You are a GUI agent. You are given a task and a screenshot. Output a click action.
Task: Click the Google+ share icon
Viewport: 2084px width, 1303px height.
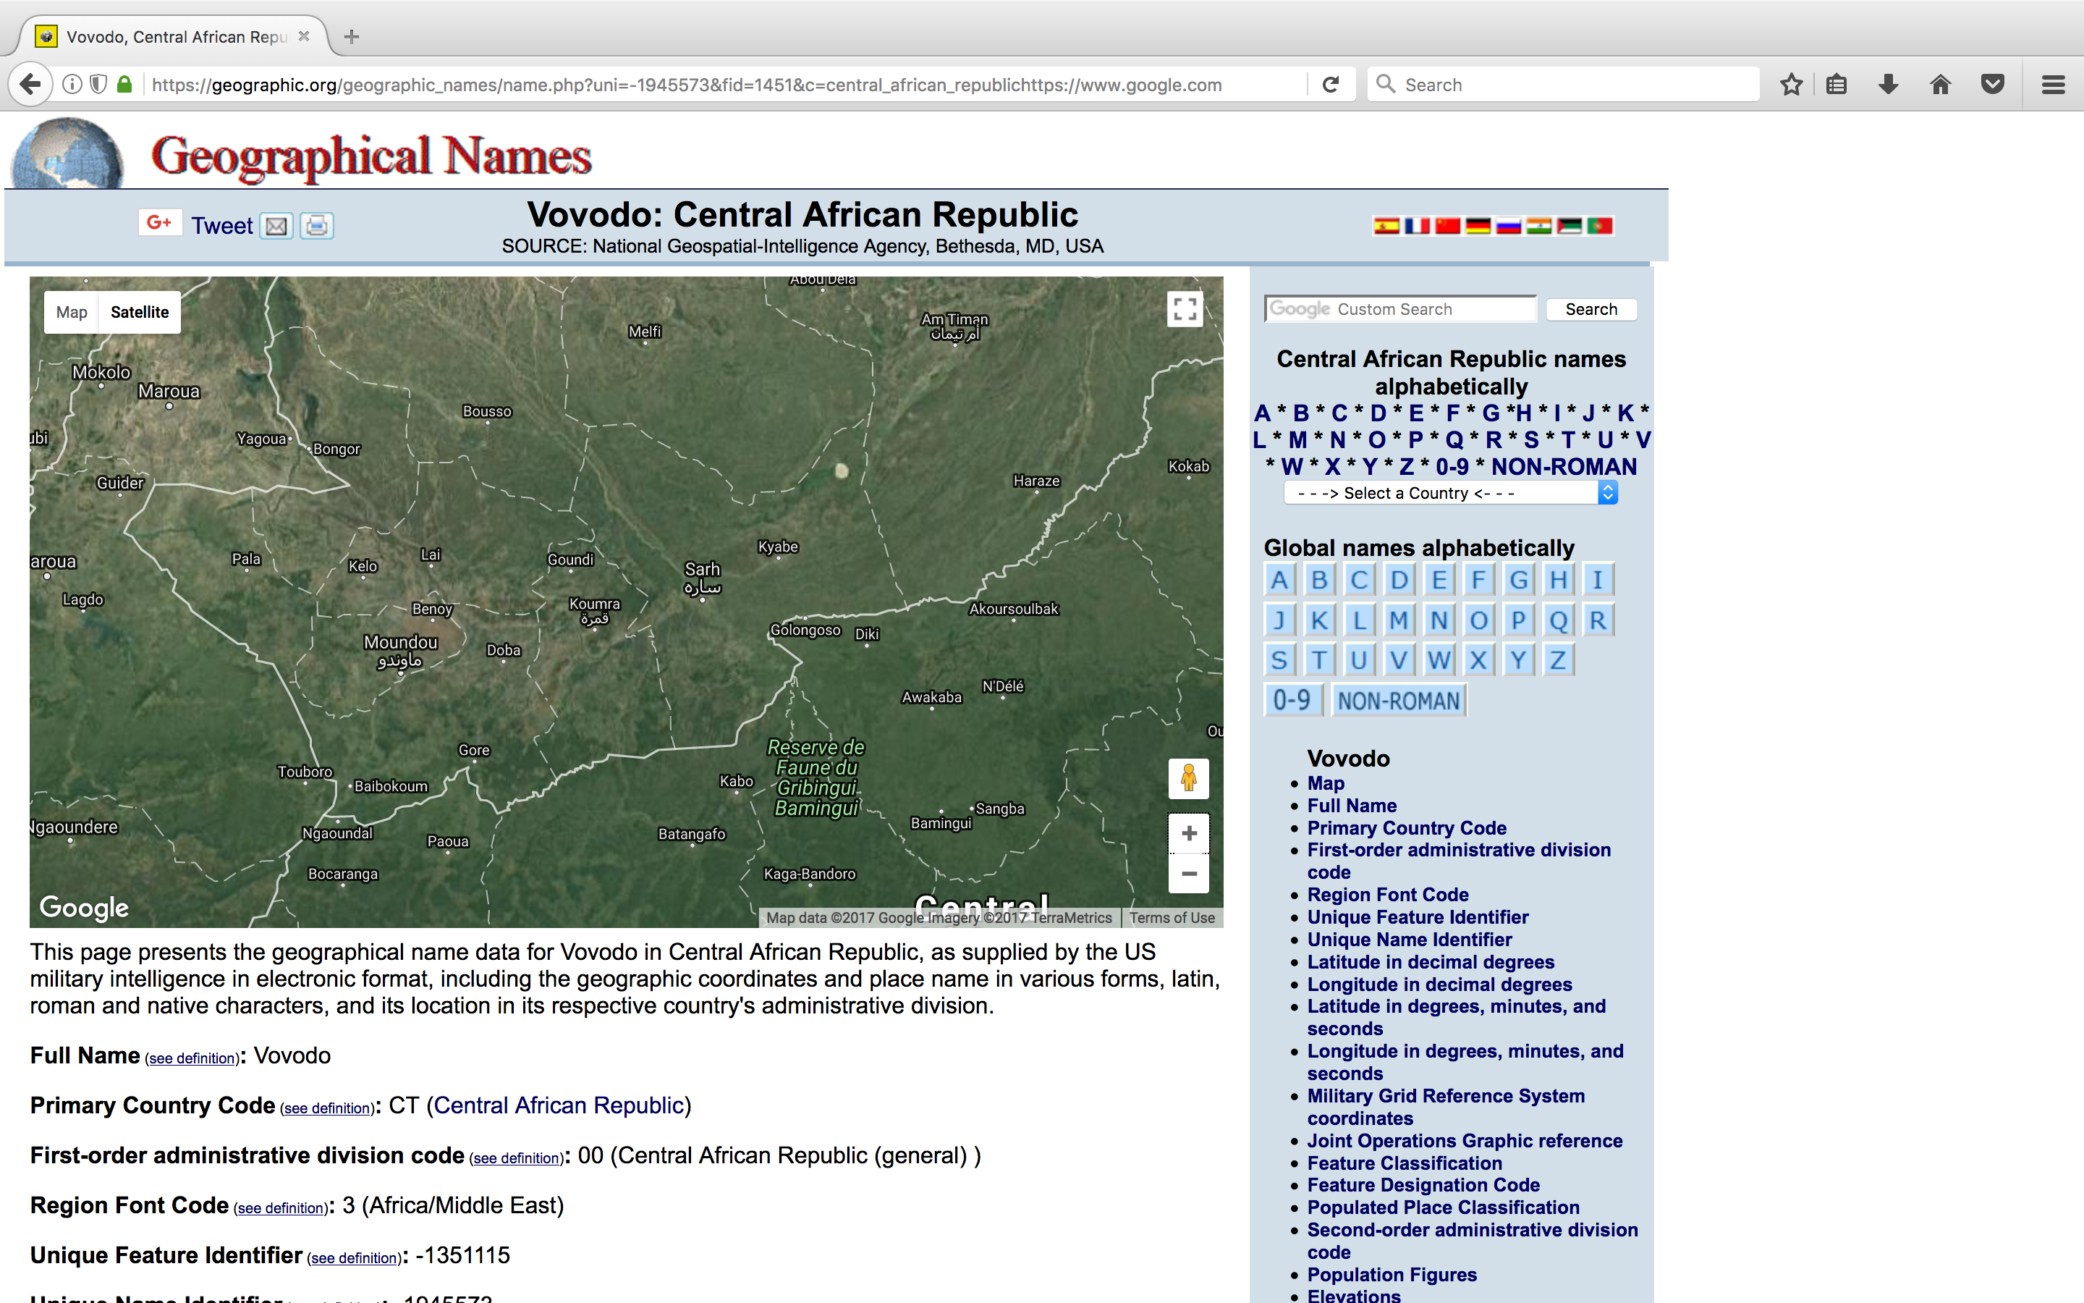[x=160, y=223]
